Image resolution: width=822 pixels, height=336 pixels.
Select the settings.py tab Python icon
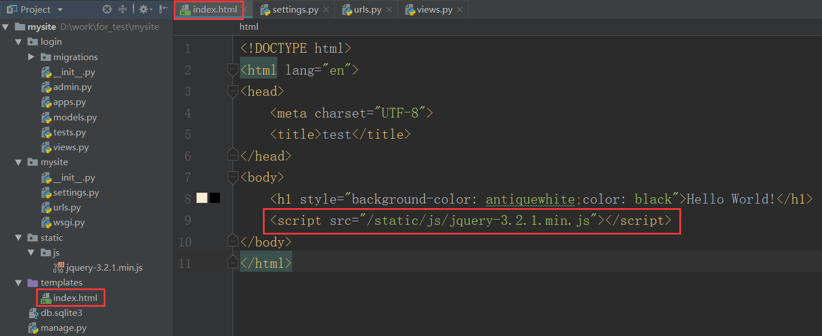[265, 10]
